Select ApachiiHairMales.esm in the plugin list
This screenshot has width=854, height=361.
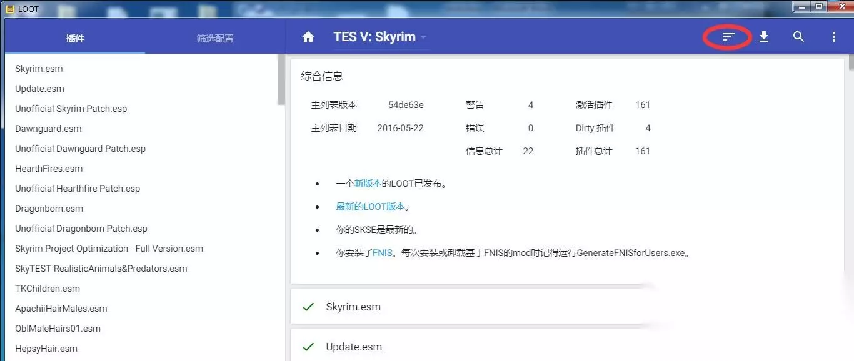point(61,309)
